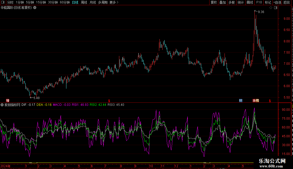This screenshot has height=169, width=293.
Task: Select the 5分钟 period tab
Action: [x=30, y=2]
